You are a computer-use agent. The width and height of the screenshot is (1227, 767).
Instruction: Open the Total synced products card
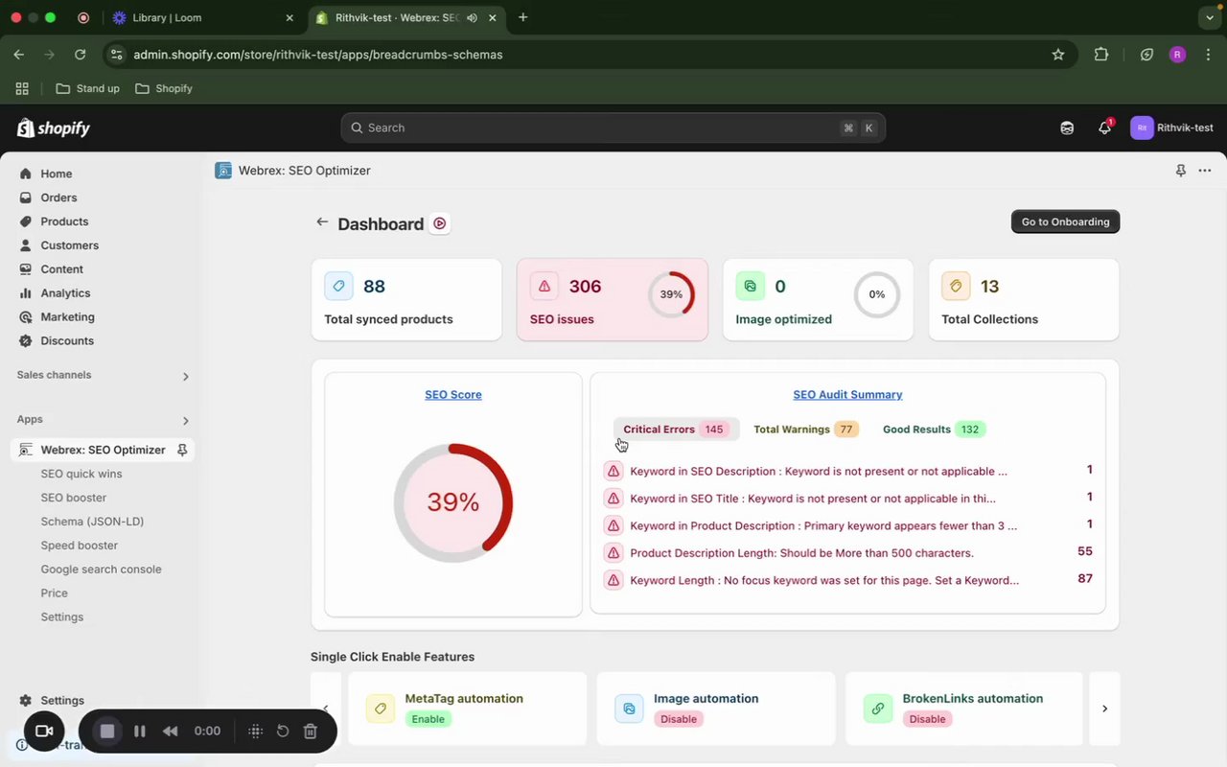(x=406, y=299)
